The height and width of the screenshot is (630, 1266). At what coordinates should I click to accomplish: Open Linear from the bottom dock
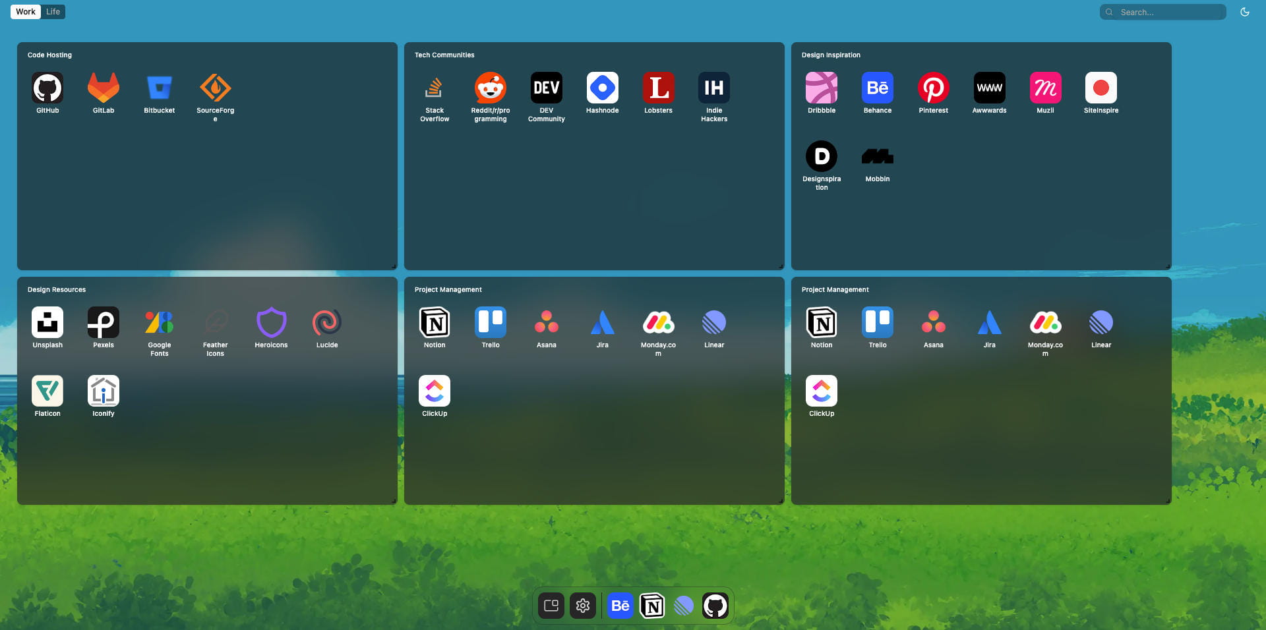[684, 606]
